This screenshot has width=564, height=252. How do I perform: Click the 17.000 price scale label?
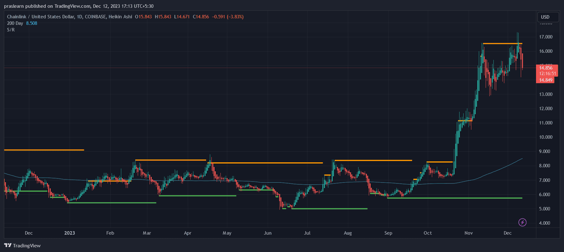click(545, 37)
